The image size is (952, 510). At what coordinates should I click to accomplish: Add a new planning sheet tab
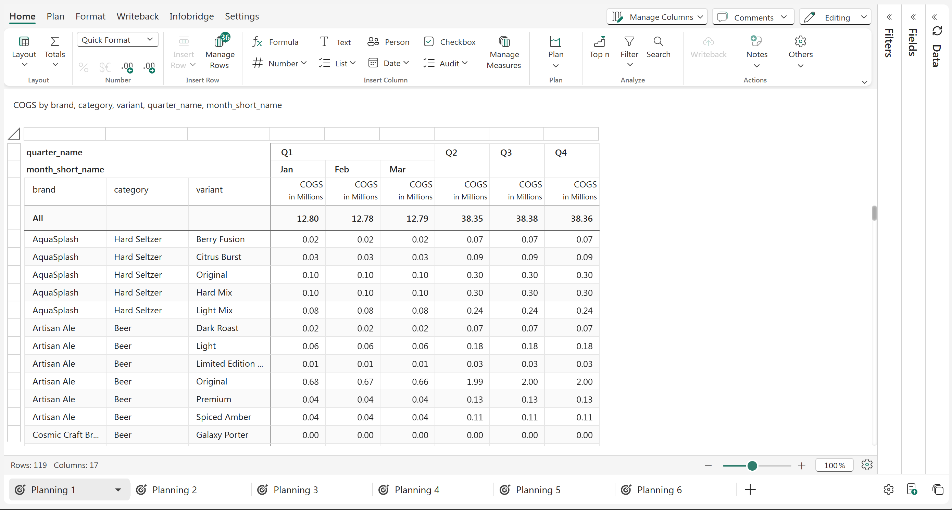pos(750,490)
